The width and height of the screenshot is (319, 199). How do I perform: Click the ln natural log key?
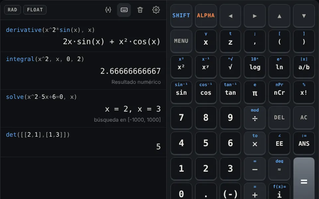[279, 67]
